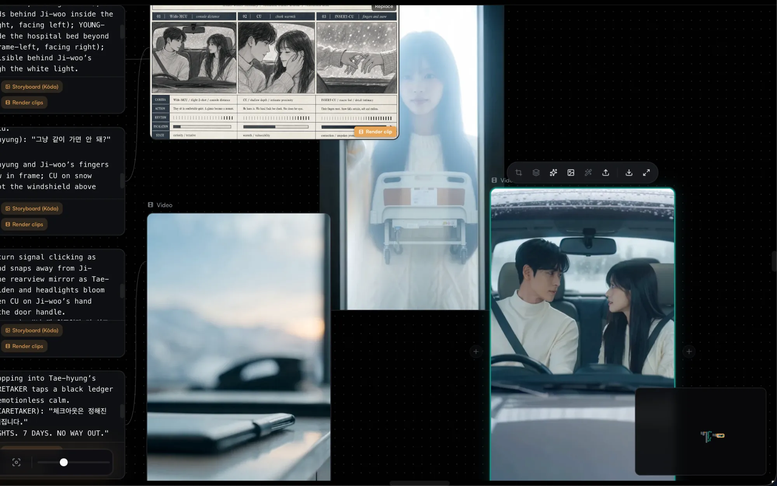777x486 pixels.
Task: Click the orange Render clip button on storyboard
Action: click(375, 132)
